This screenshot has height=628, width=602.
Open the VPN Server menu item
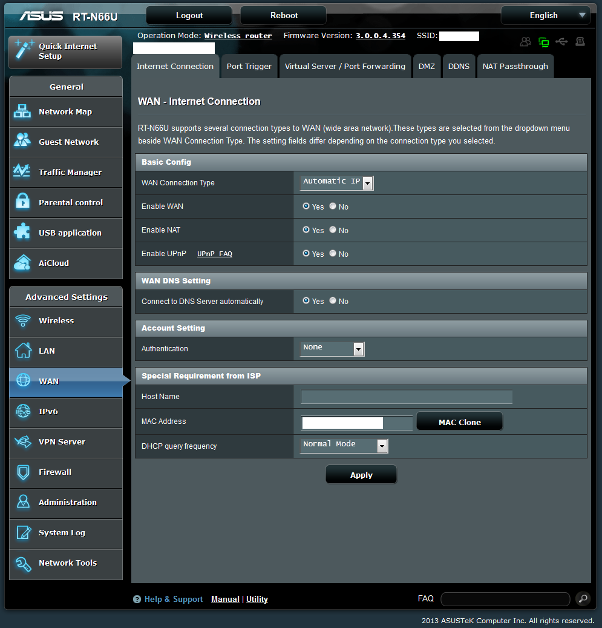pos(66,443)
